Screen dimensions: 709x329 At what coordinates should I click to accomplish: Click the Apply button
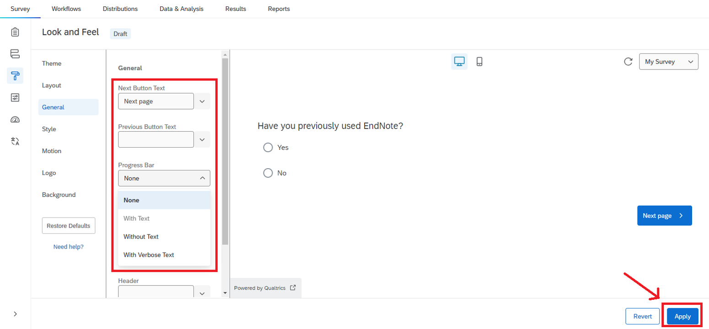(x=682, y=316)
